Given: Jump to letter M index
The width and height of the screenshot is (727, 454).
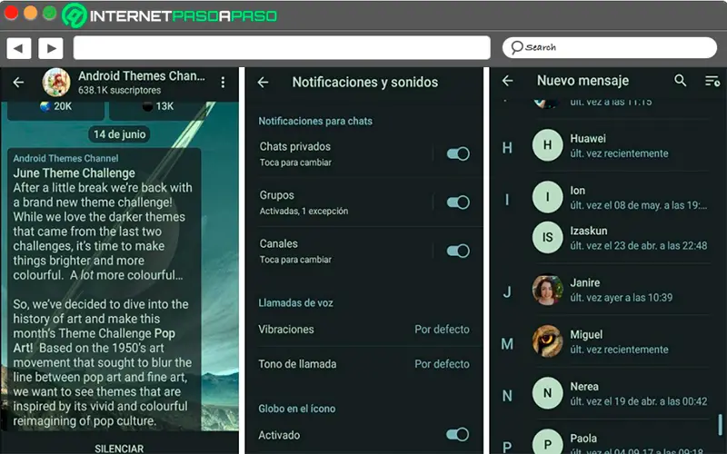Looking at the screenshot, I should click(x=507, y=344).
